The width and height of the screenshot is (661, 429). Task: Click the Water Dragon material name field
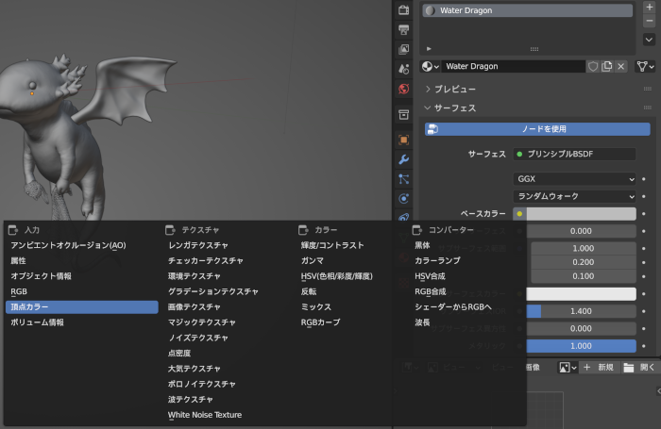[512, 67]
